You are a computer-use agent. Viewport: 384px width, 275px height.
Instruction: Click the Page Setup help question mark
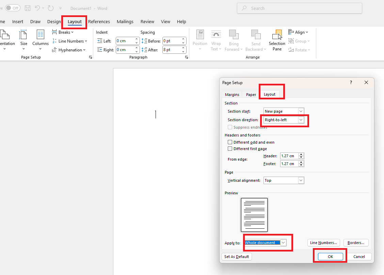351,83
